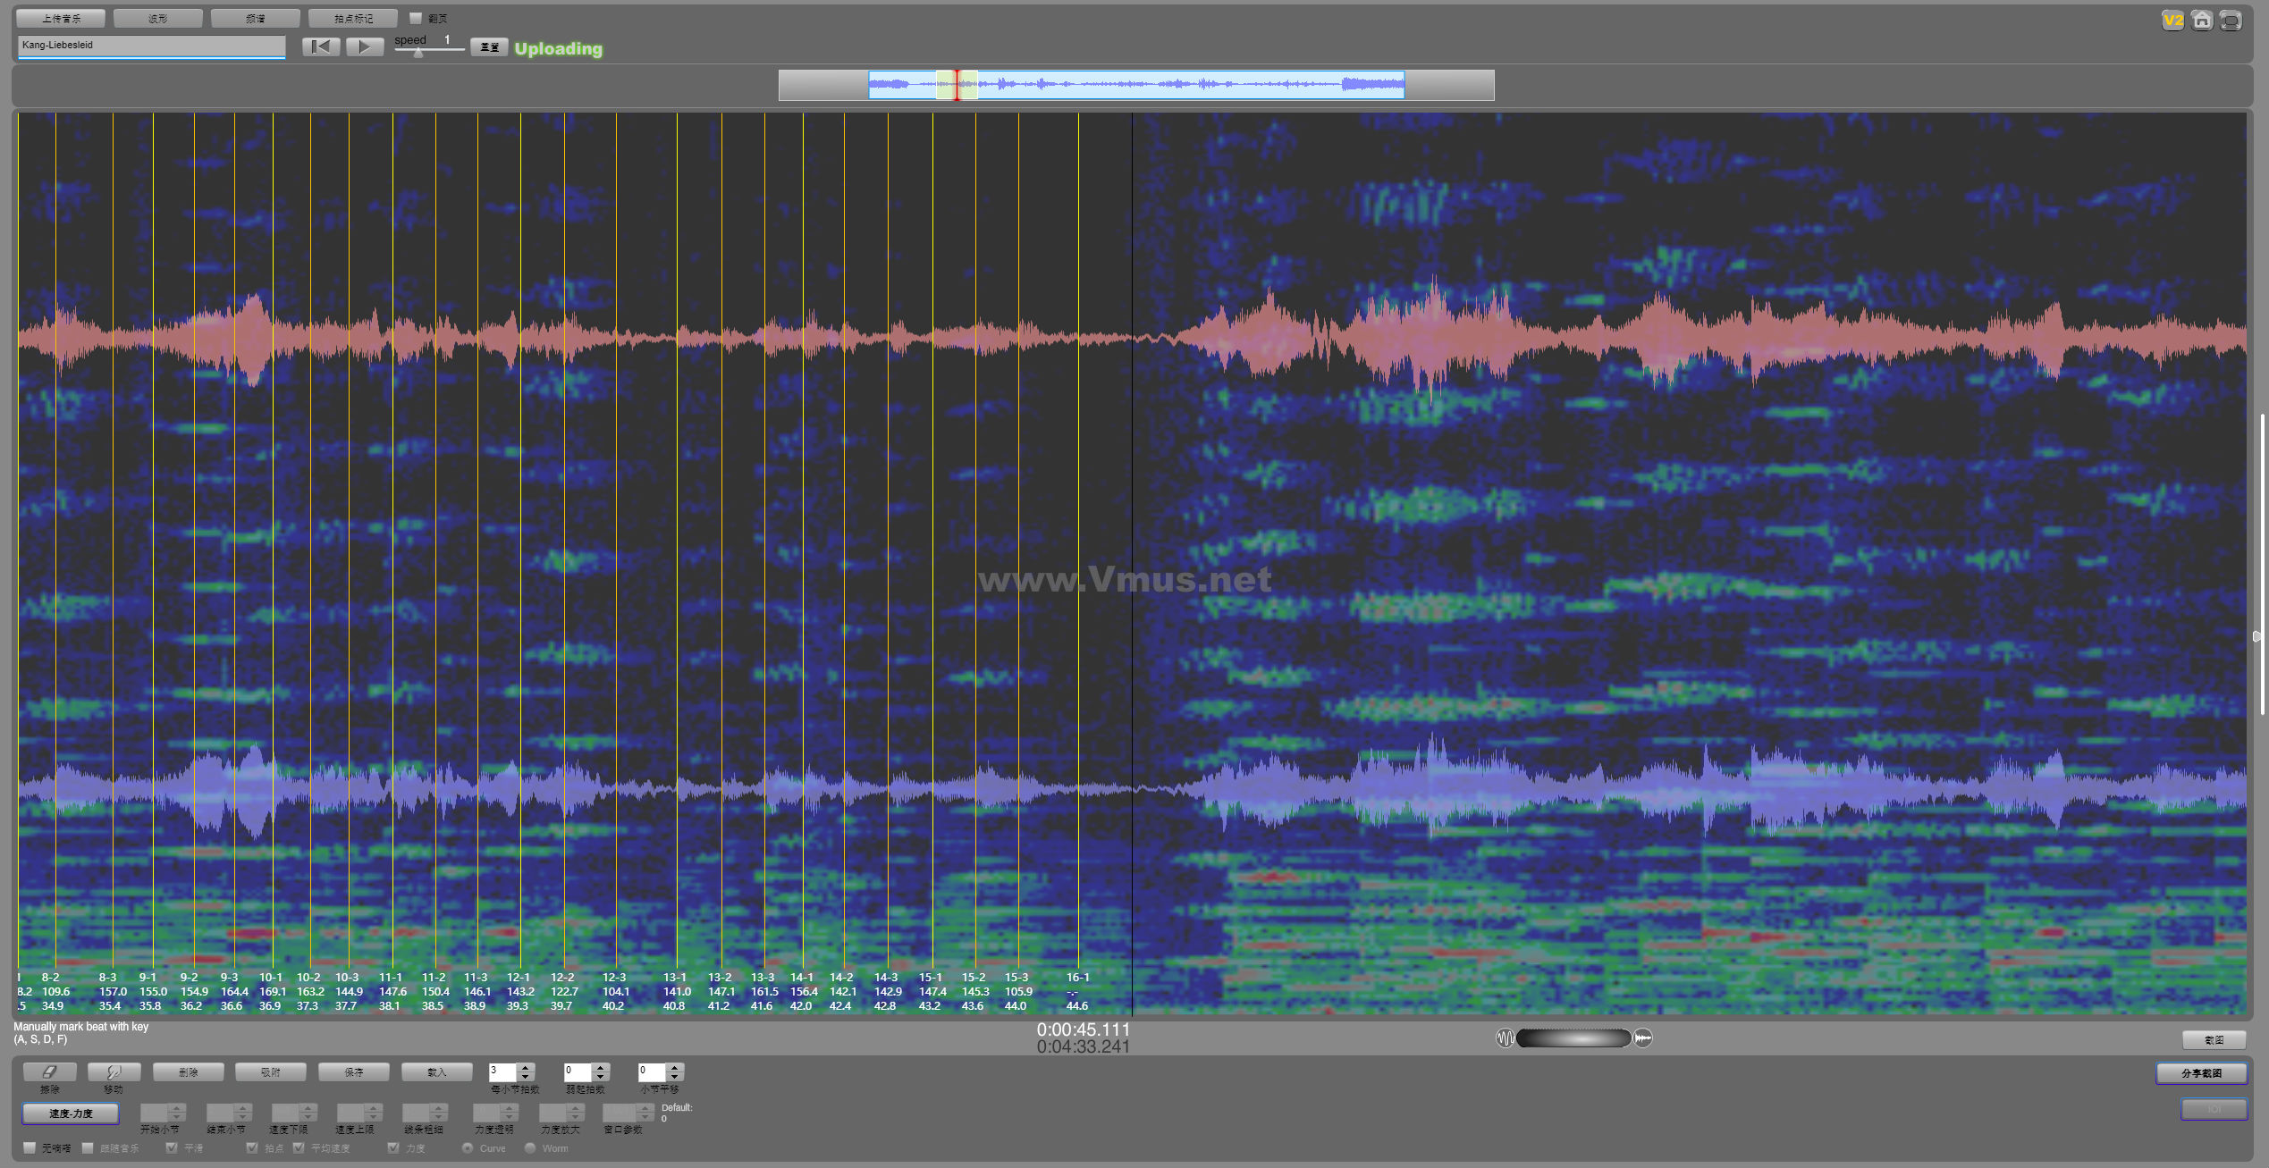The width and height of the screenshot is (2269, 1168).
Task: Select the move (移动) tool icon
Action: (x=114, y=1071)
